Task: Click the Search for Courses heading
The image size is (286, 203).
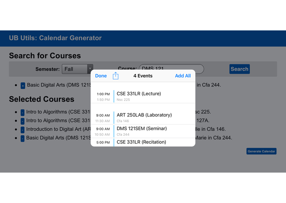Action: pyautogui.click(x=45, y=56)
